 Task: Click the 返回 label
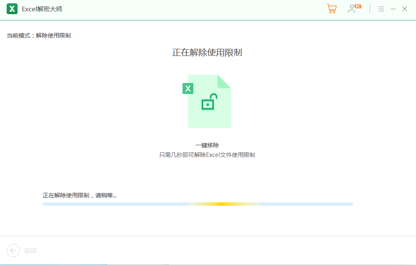tap(30, 251)
